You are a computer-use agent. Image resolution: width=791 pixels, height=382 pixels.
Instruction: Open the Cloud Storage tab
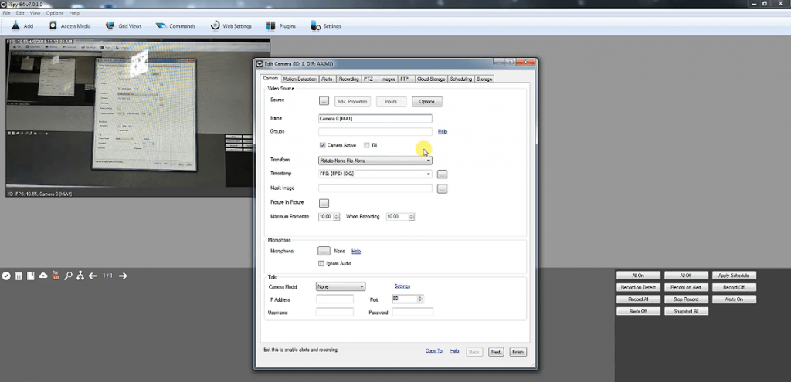click(432, 79)
